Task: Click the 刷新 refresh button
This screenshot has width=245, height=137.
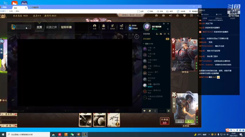Action: (x=150, y=11)
